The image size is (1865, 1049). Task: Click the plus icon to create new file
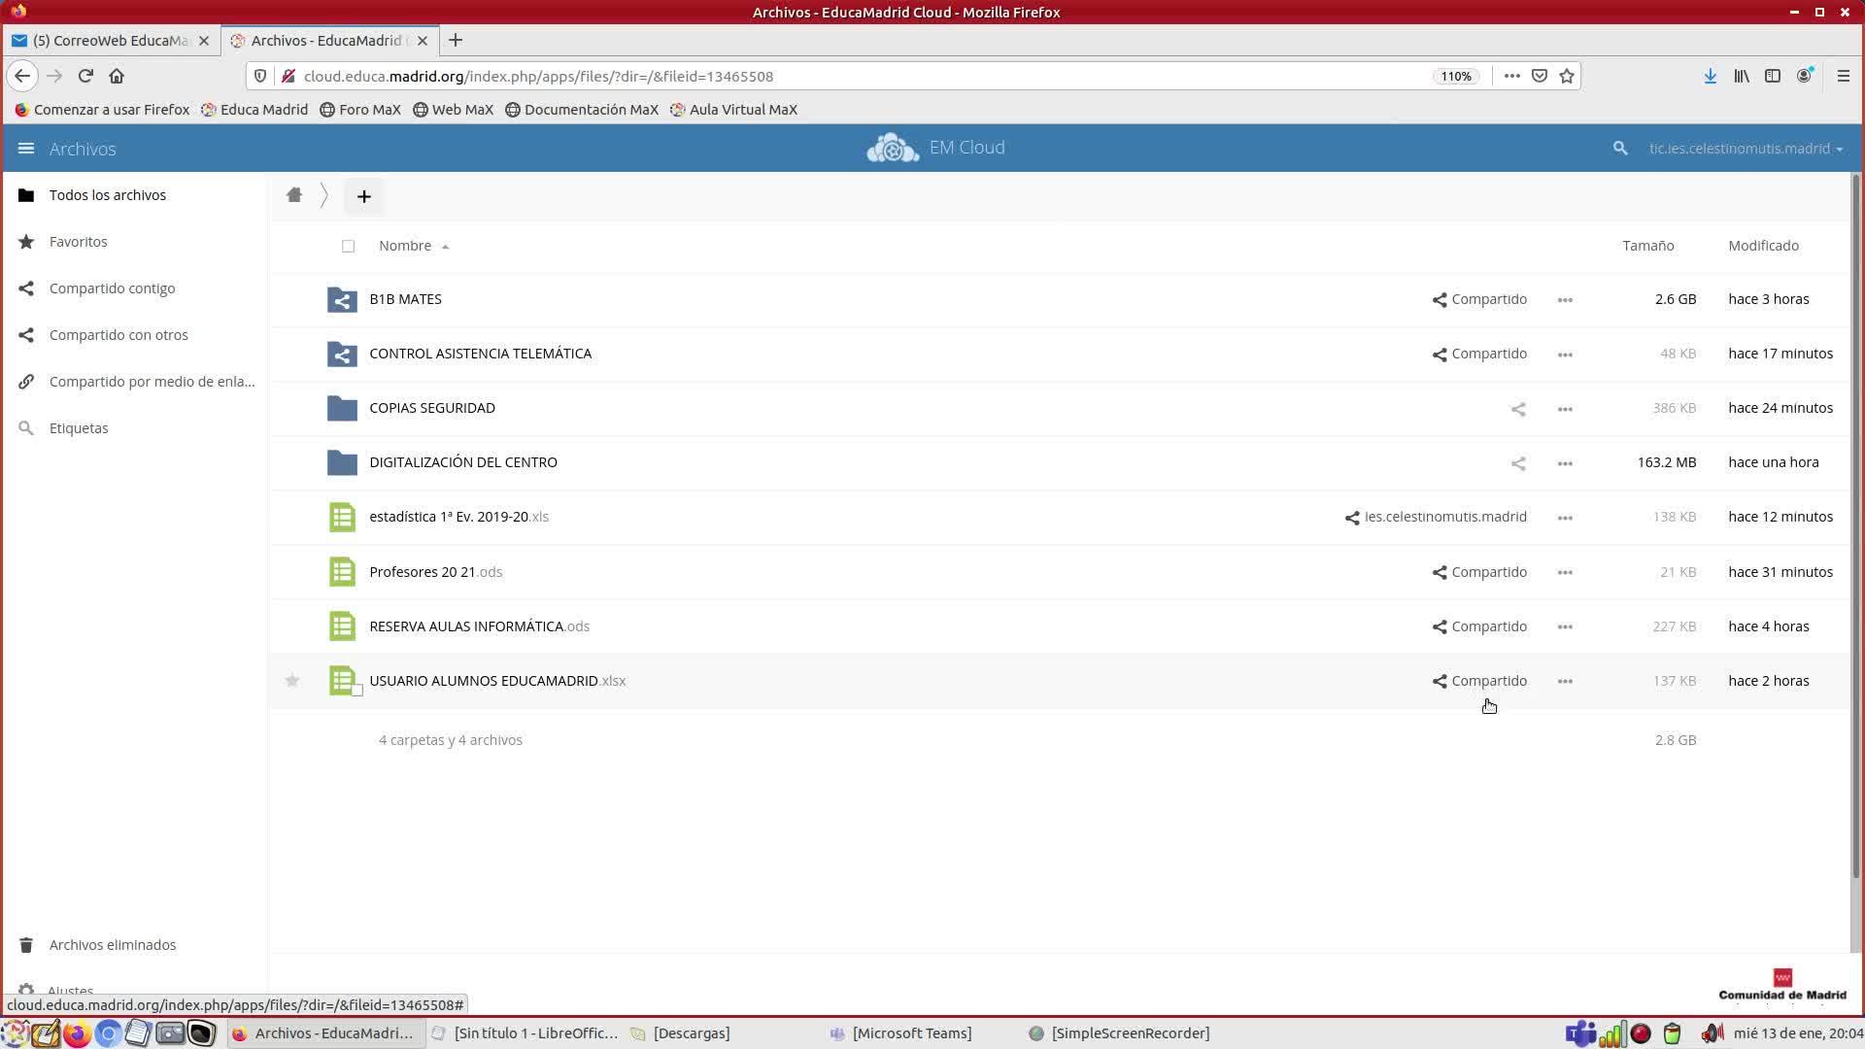click(363, 196)
